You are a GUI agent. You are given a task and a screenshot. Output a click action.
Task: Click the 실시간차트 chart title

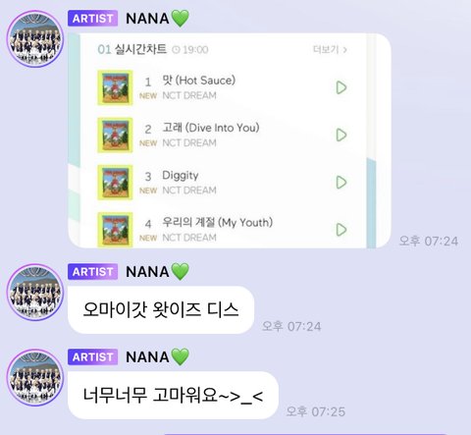coord(140,49)
